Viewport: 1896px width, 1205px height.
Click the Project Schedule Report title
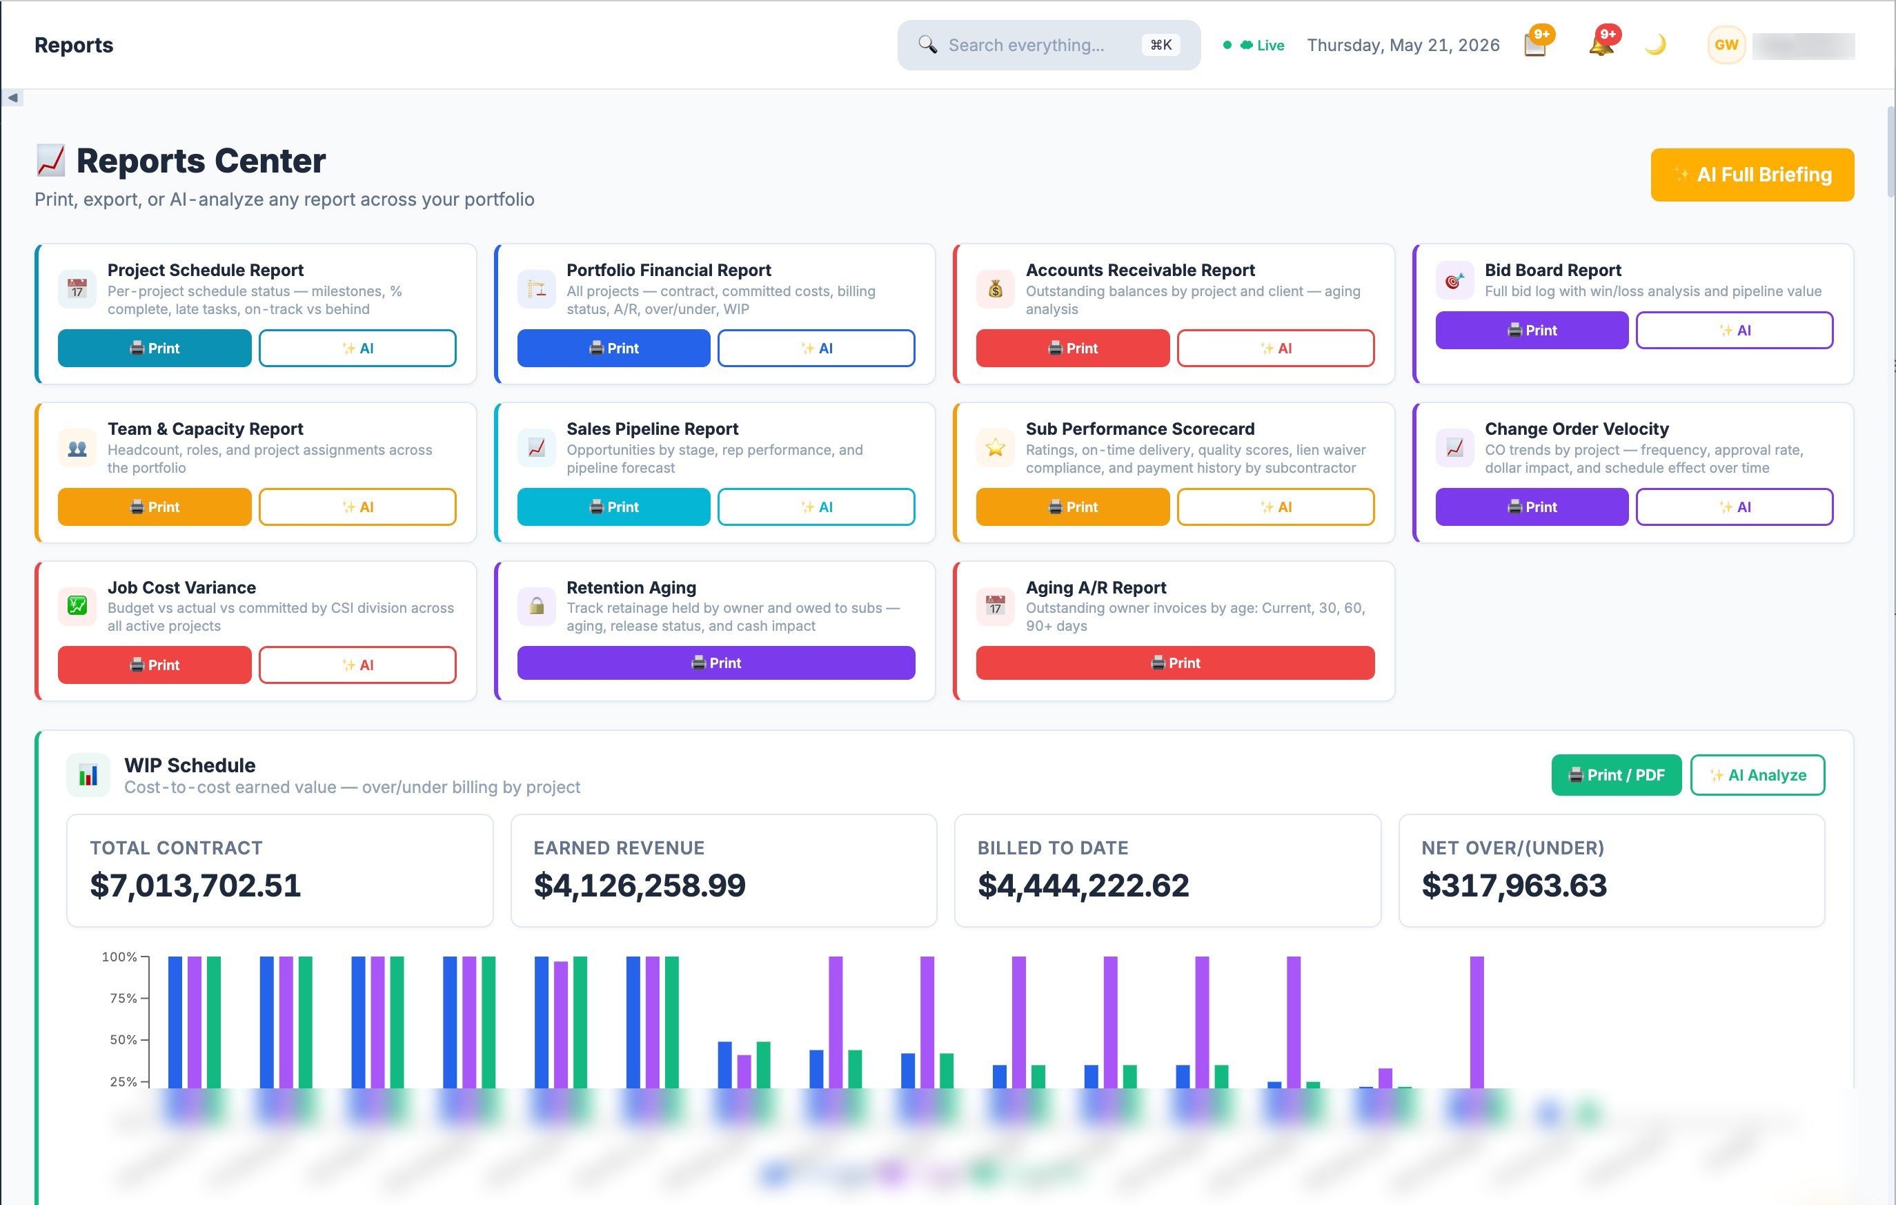(206, 270)
